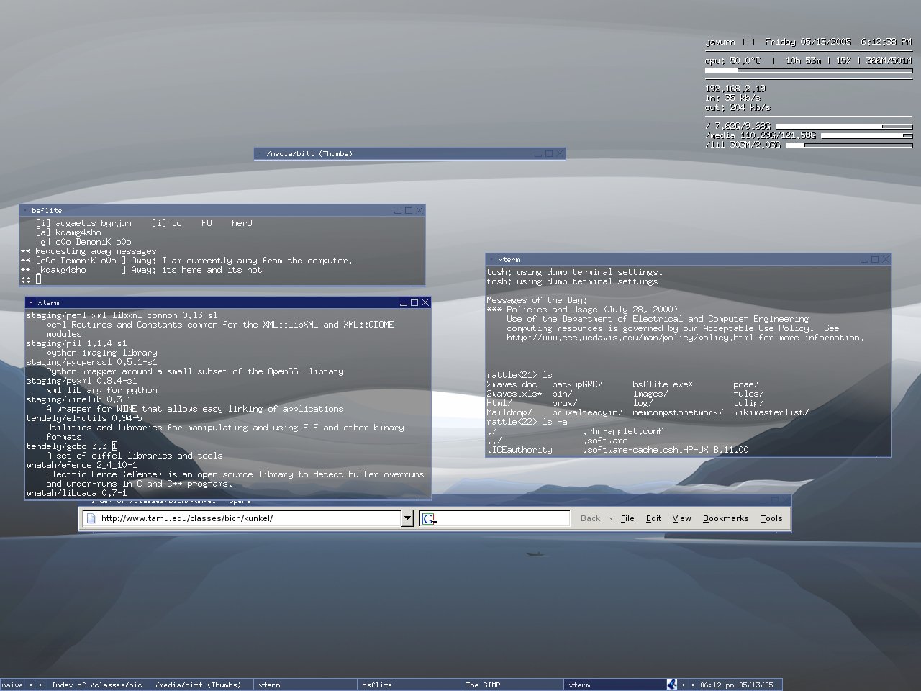Click the taskbar clock showing 06:12 pm

[x=737, y=685]
